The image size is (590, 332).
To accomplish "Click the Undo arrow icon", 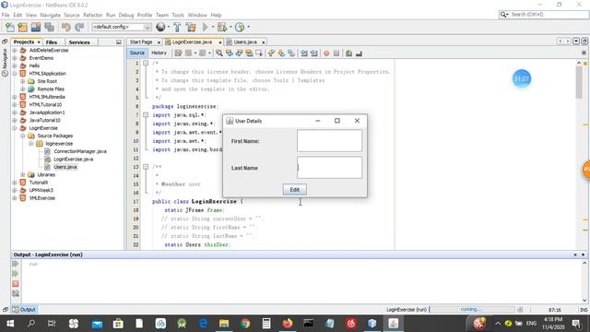I will pyautogui.click(x=66, y=27).
